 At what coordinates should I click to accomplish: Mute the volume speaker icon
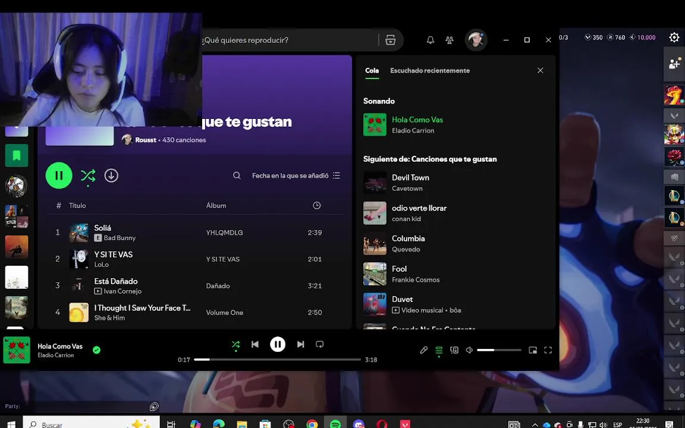point(469,350)
